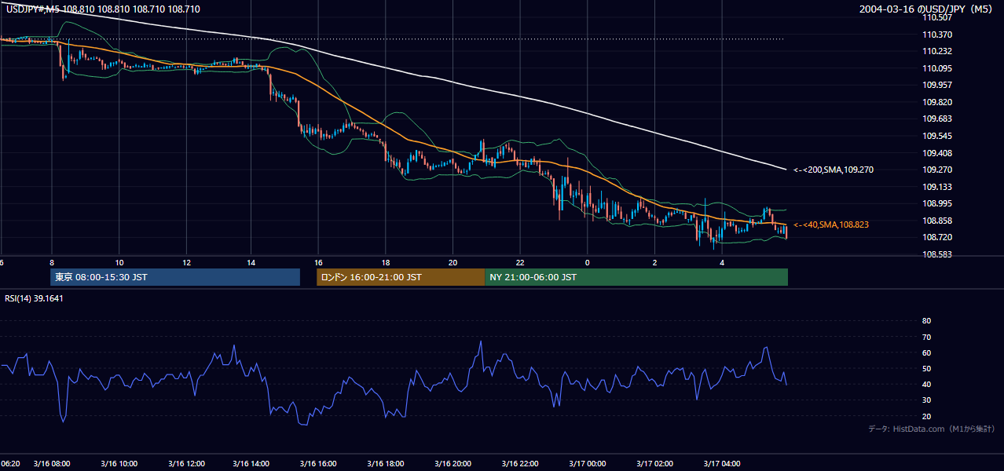Viewport: 1004px width, 471px height.
Task: Click price axis value 108.720
Action: 936,237
